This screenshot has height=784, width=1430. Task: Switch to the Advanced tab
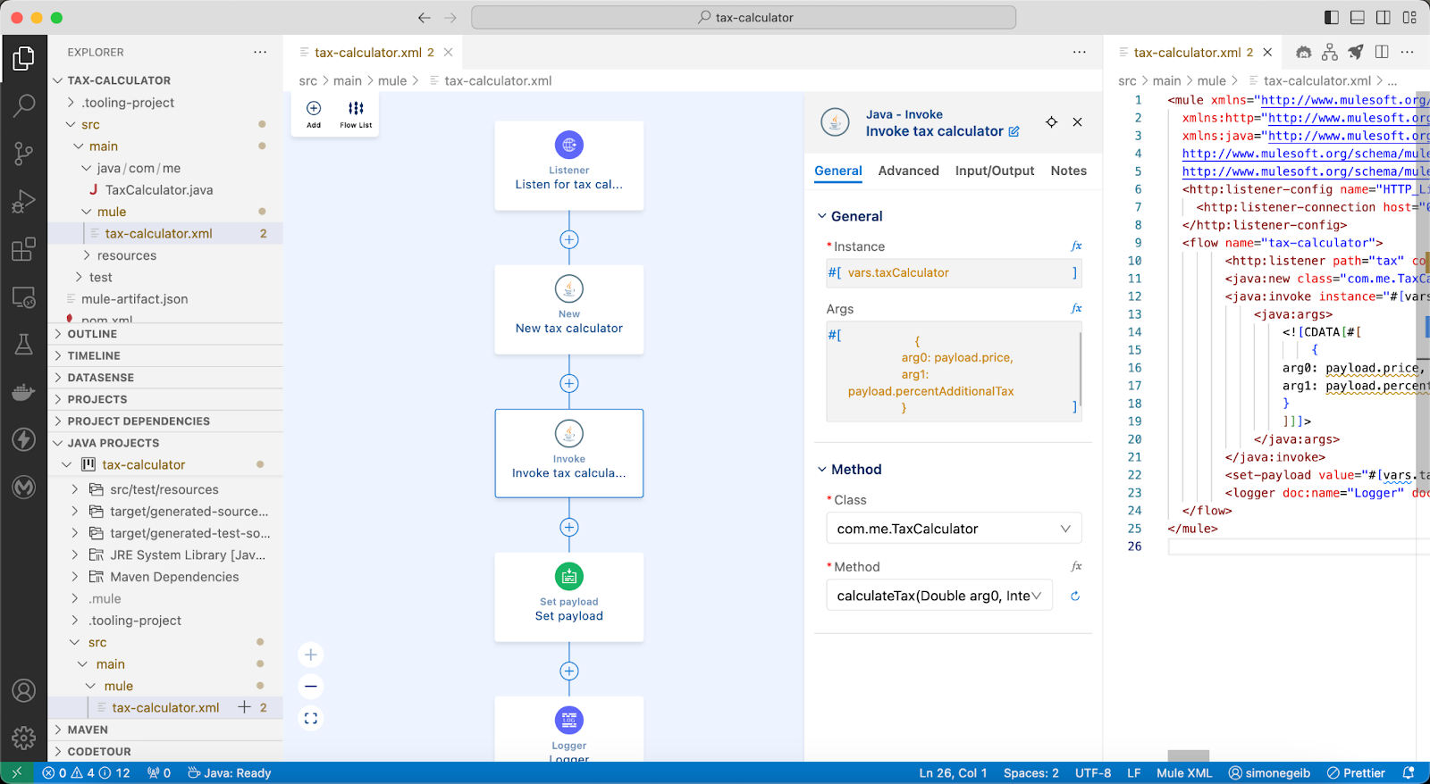click(x=908, y=171)
